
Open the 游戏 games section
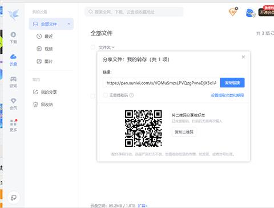pos(13,82)
